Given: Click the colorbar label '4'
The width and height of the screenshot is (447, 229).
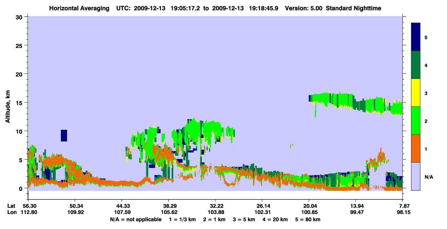Looking at the screenshot, I should [x=426, y=65].
